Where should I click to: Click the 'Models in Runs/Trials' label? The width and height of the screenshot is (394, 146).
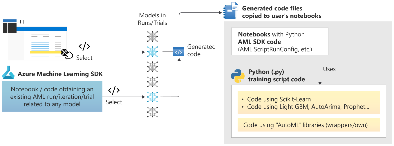(152, 19)
